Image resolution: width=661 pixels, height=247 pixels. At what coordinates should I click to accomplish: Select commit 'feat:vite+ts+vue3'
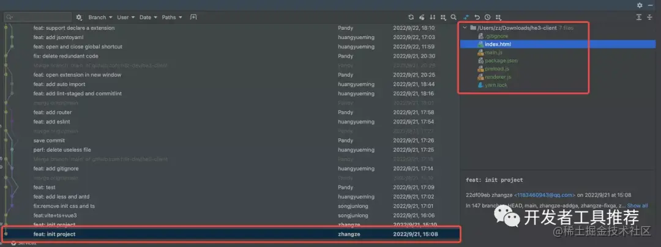tap(55, 215)
